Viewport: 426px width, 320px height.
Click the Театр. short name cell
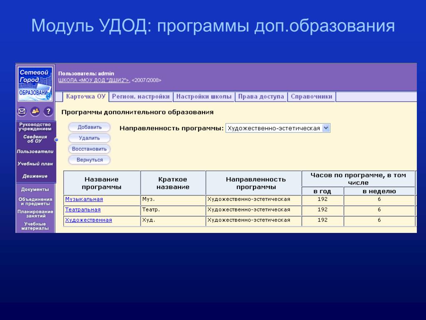[x=173, y=210]
